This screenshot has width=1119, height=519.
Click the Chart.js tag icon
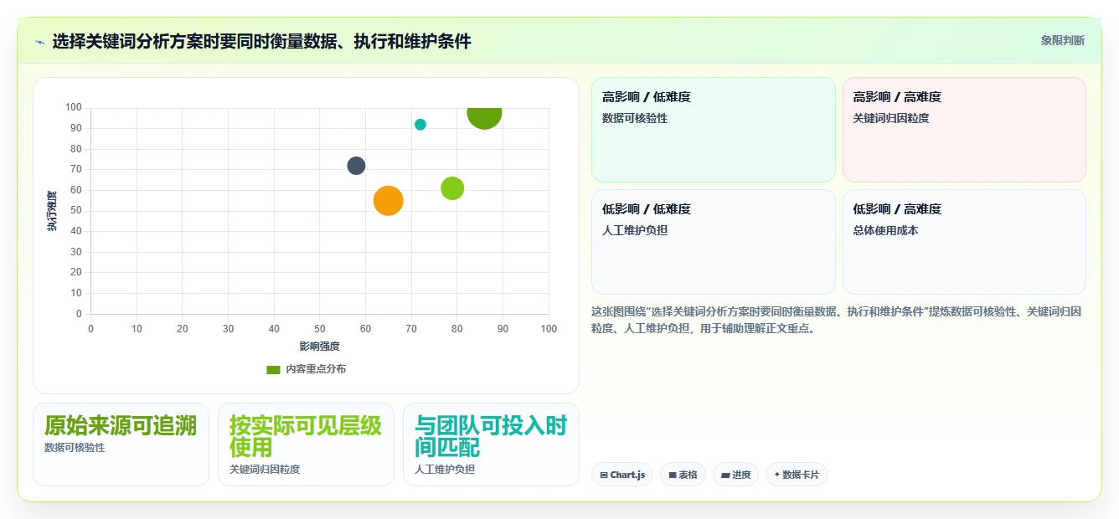point(604,475)
